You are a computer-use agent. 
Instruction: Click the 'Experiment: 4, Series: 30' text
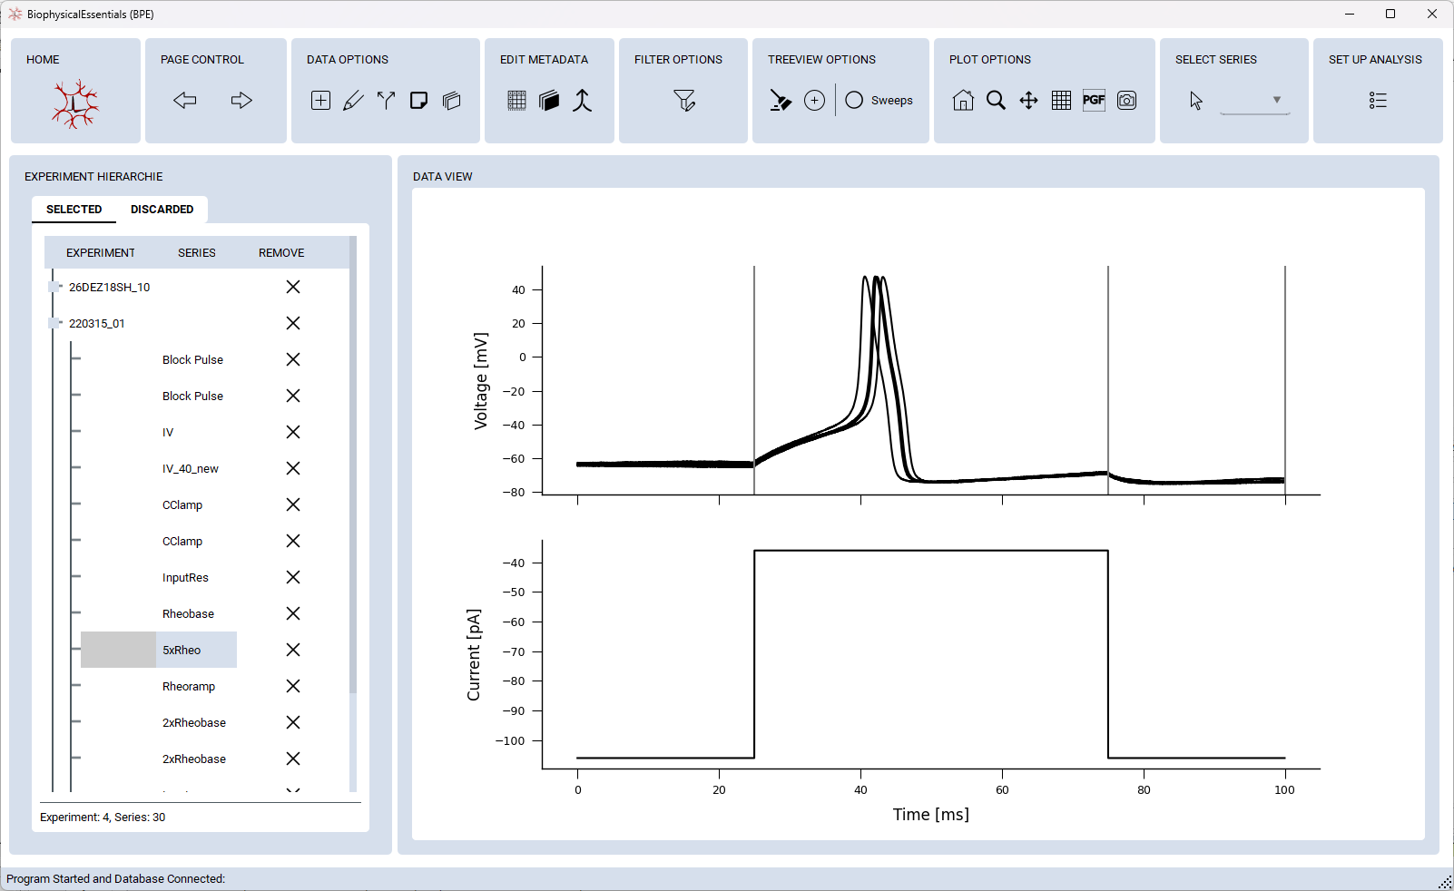103,818
